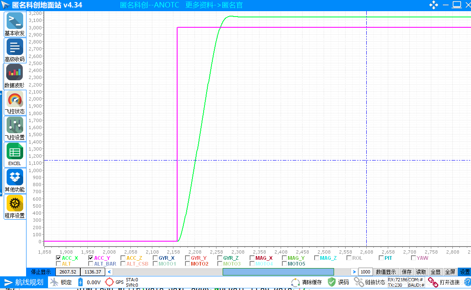Click the 读取 load button

click(421, 272)
